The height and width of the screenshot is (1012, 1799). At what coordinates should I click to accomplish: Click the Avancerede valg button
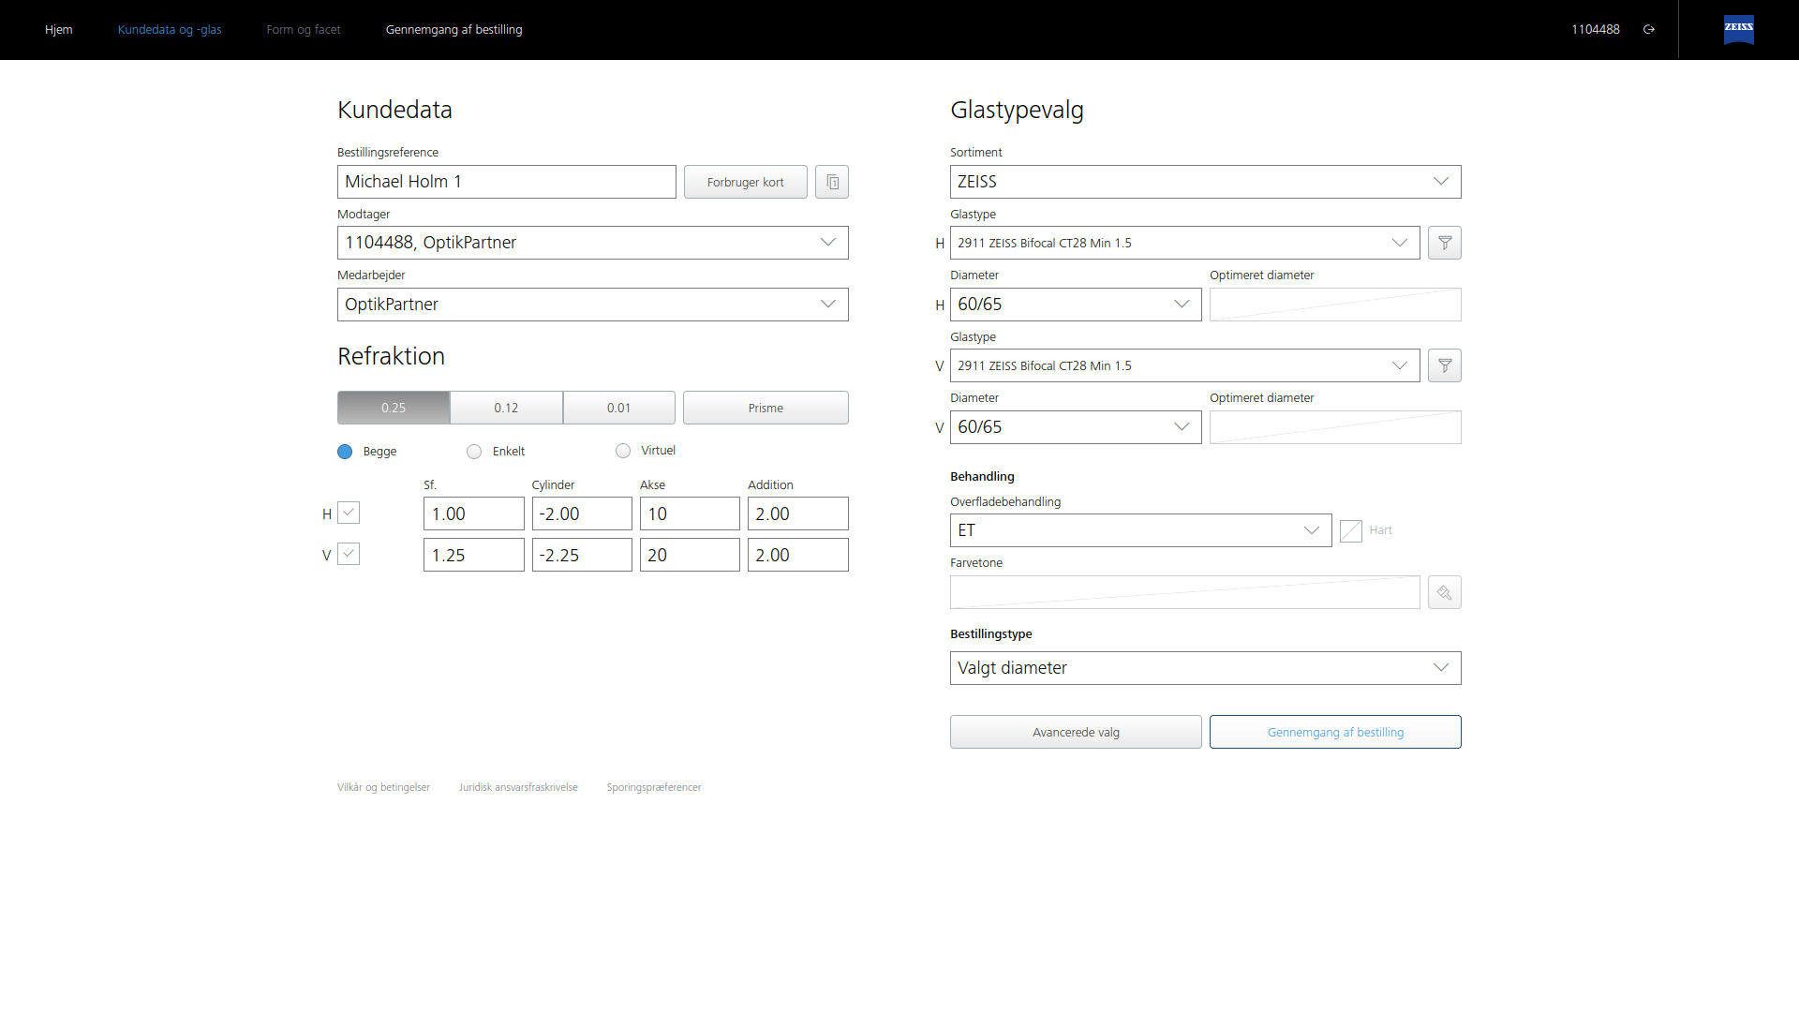coord(1076,732)
